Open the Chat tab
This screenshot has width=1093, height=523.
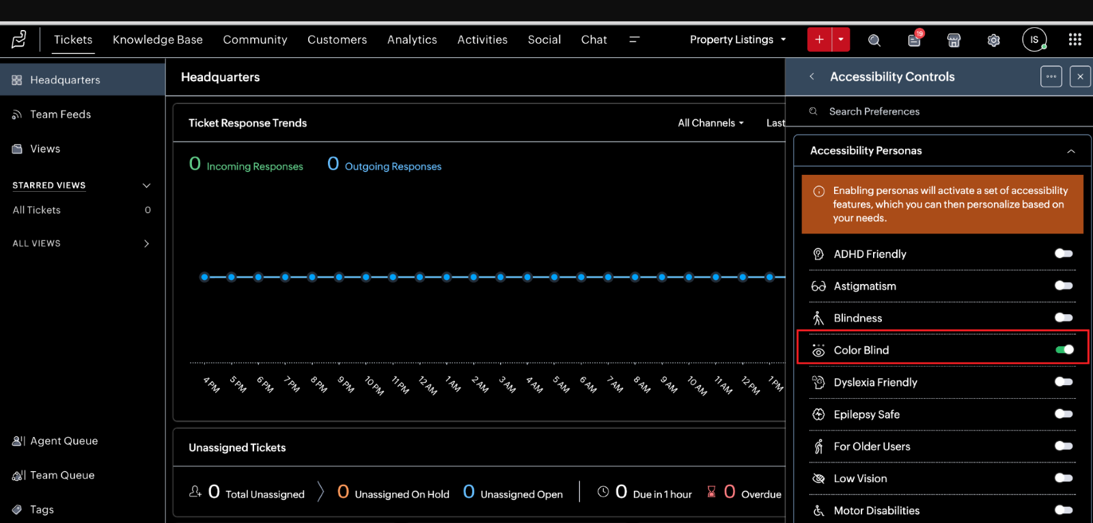coord(594,40)
